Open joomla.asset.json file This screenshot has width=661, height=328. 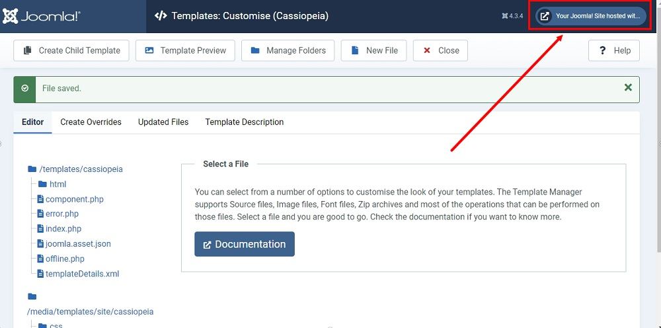(74, 243)
